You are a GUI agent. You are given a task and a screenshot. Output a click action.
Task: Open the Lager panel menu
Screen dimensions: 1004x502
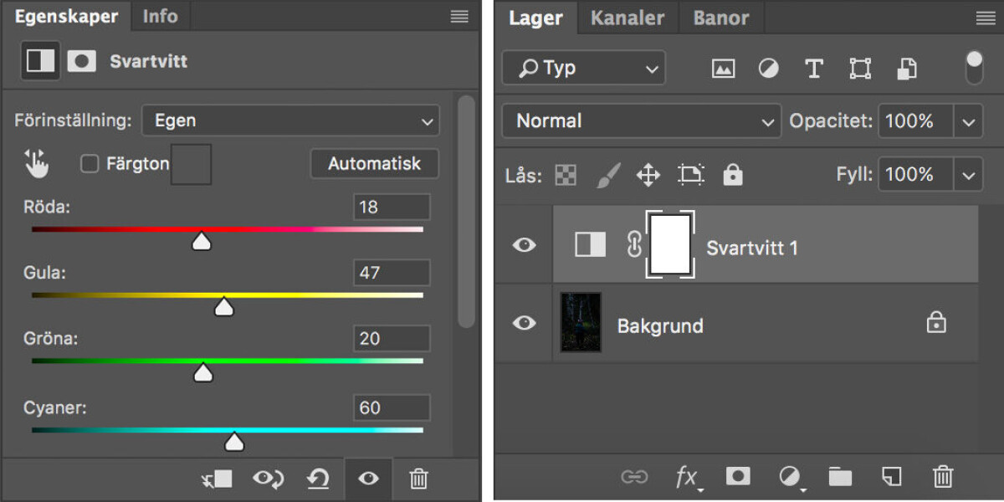[985, 18]
